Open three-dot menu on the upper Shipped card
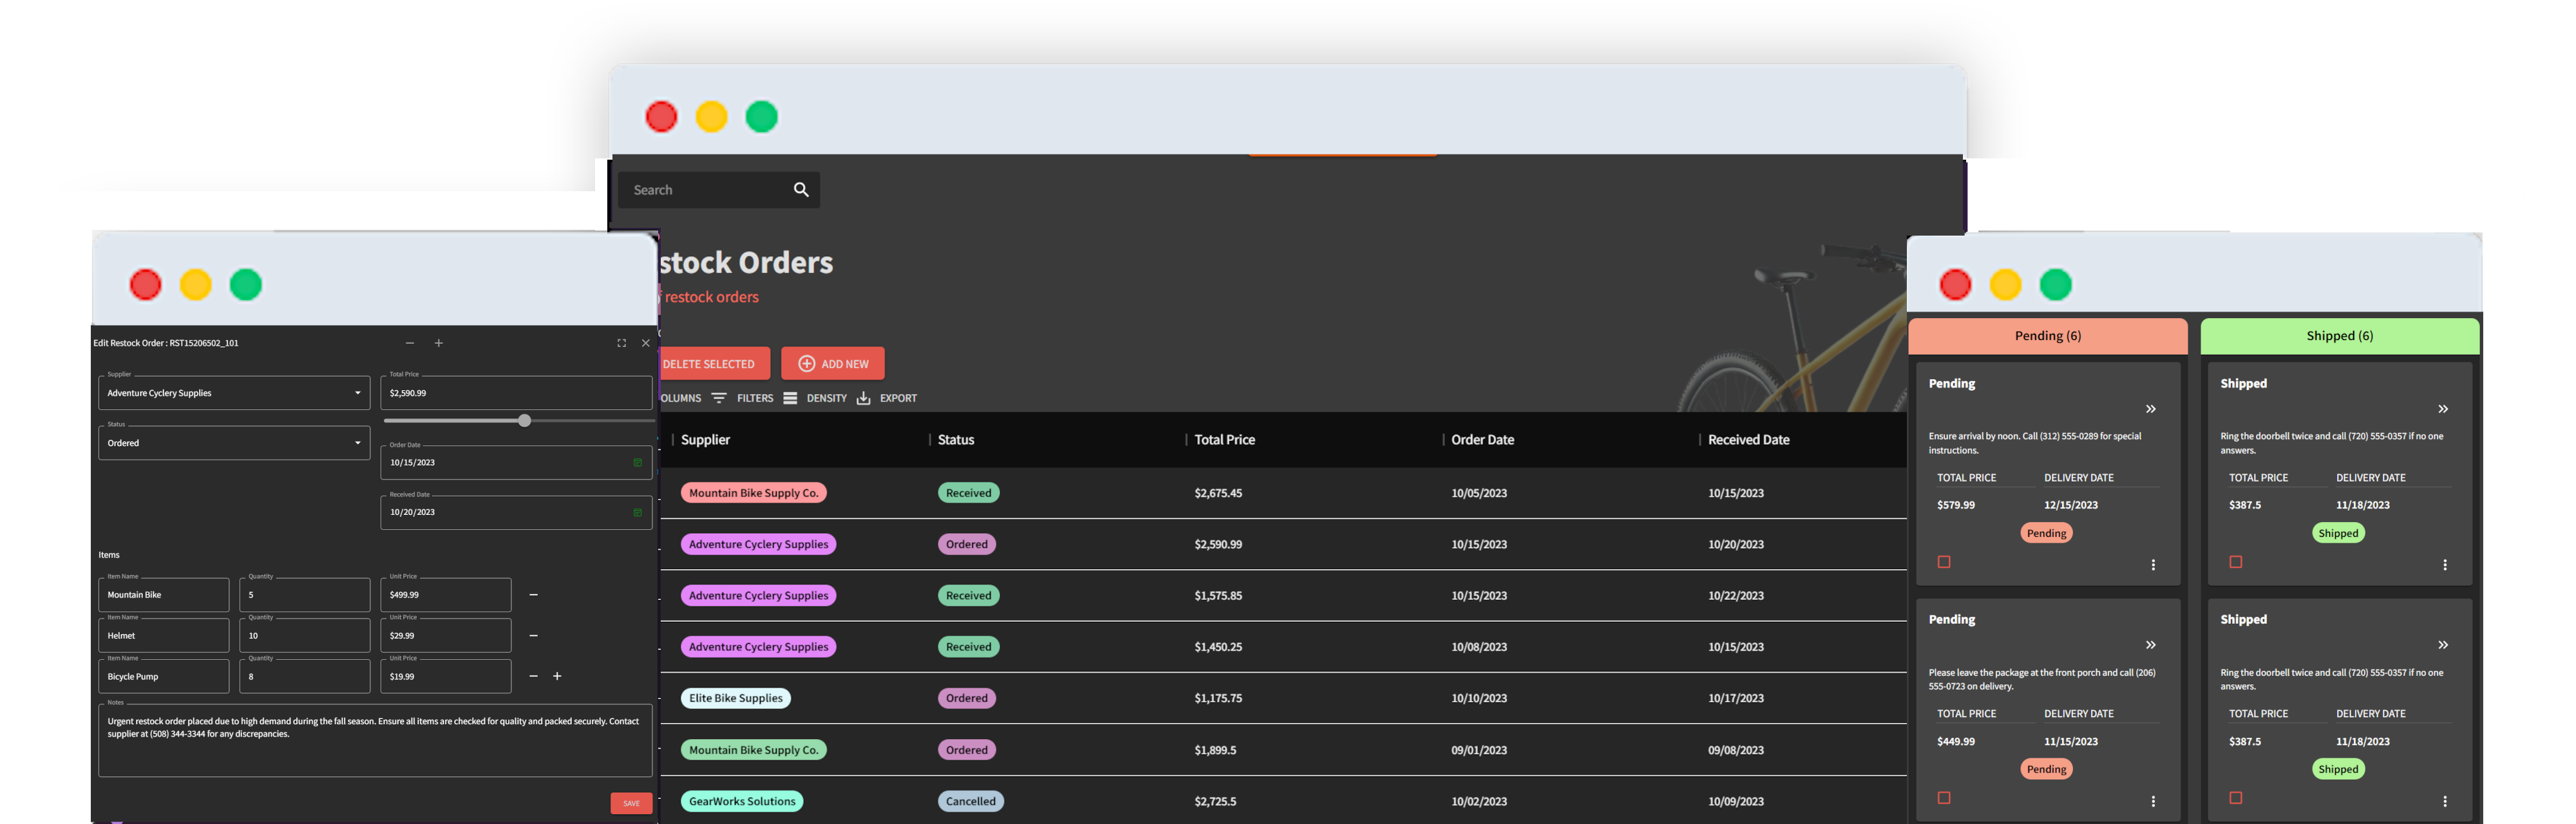The height and width of the screenshot is (824, 2576). tap(2445, 565)
